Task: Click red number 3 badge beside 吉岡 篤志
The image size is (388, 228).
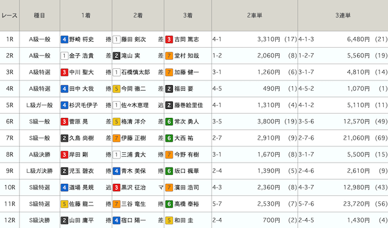Action: click(169, 39)
